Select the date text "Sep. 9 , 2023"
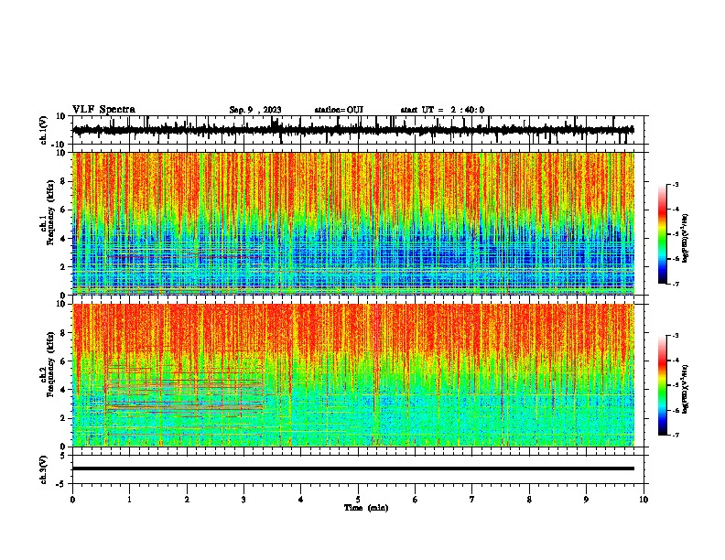This screenshot has height=560, width=725. point(255,110)
